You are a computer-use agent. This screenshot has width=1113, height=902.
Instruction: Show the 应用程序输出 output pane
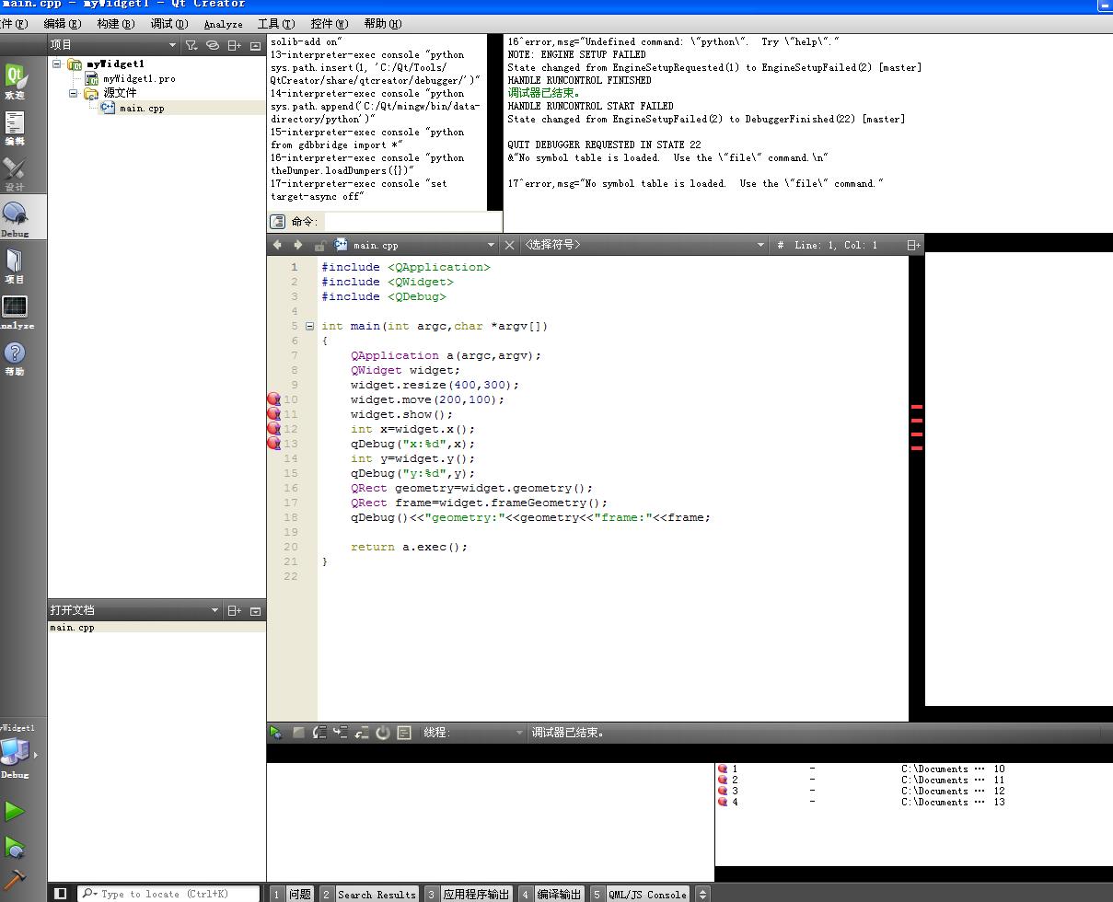tap(468, 894)
